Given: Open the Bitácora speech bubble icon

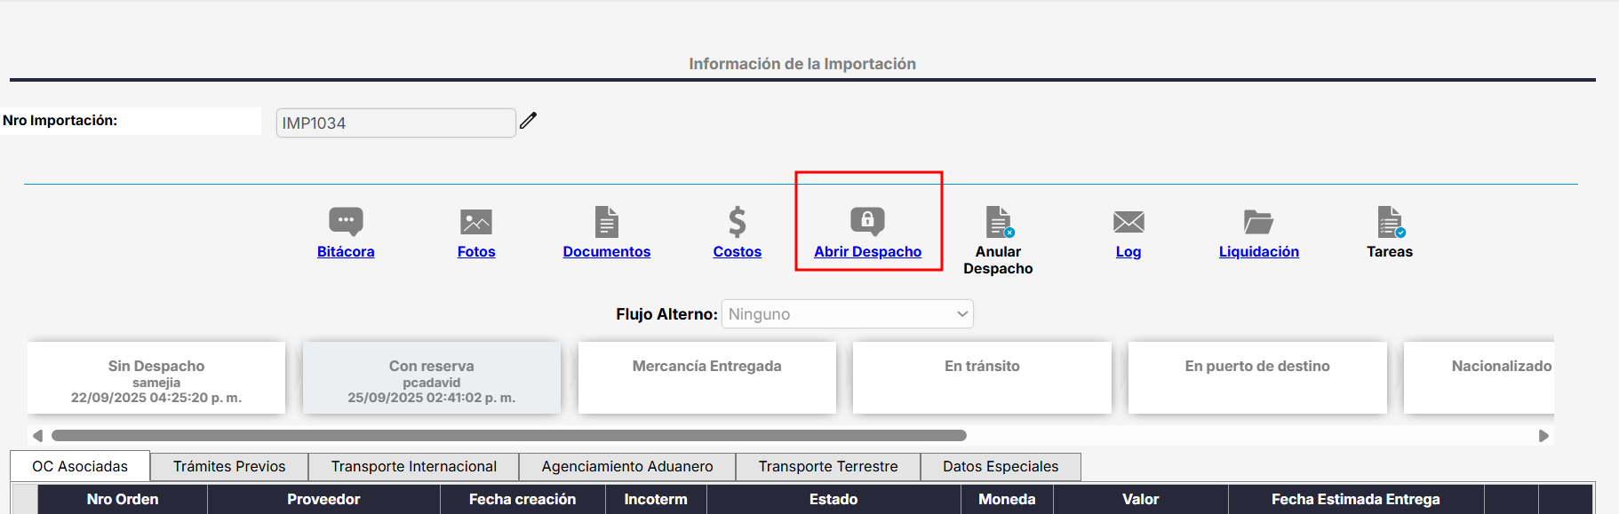Looking at the screenshot, I should [x=346, y=221].
